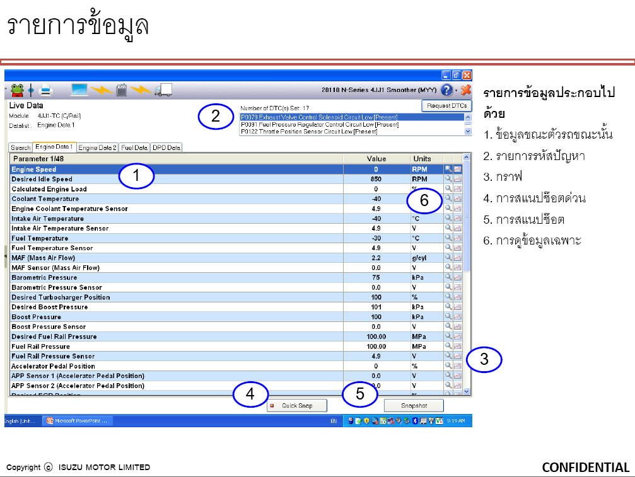Click DTC list scroll down arrow
Screen dimensions: 635x477
click(468, 132)
